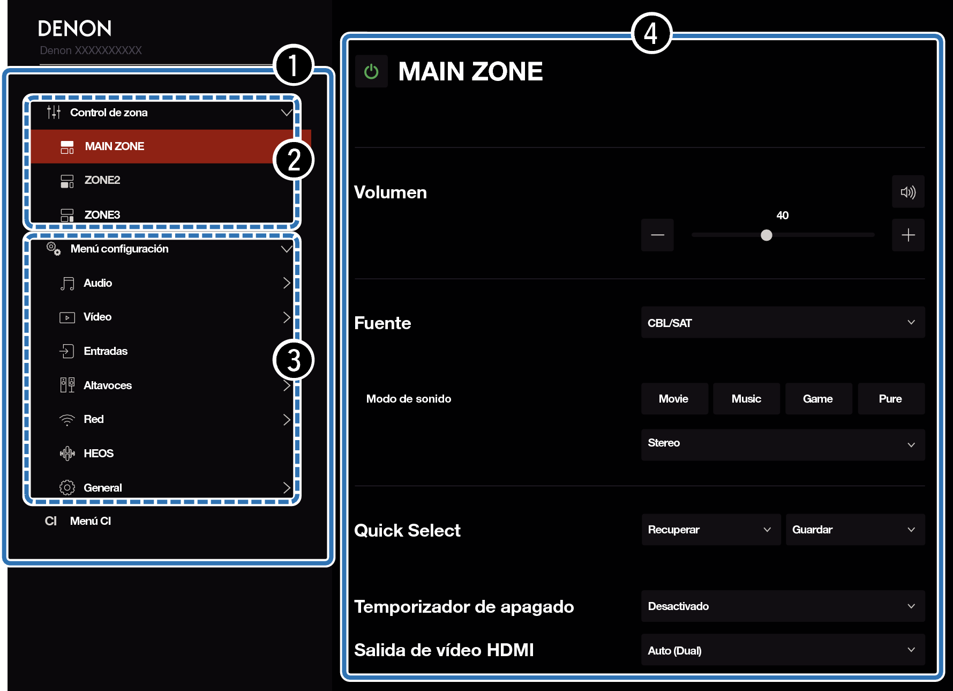Screen dimensions: 953x691
Task: Expand the Audio row chevron
Action: point(287,283)
